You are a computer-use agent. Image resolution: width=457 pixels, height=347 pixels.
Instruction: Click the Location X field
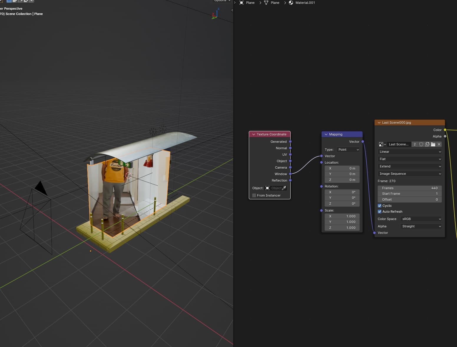[x=342, y=168]
